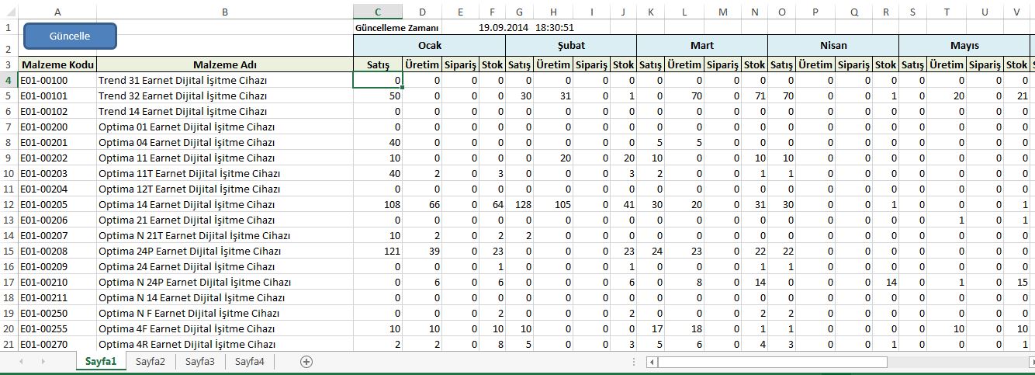Click the Malzeme Kodu header cell

pyautogui.click(x=58, y=64)
